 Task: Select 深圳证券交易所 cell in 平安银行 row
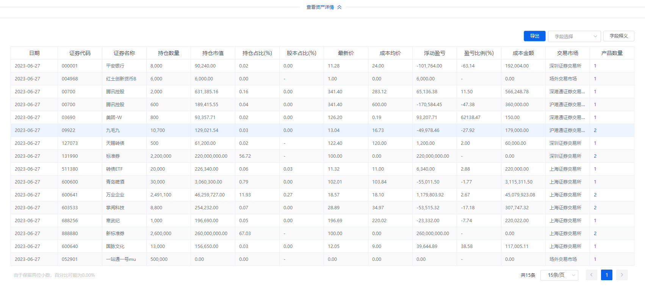point(568,66)
